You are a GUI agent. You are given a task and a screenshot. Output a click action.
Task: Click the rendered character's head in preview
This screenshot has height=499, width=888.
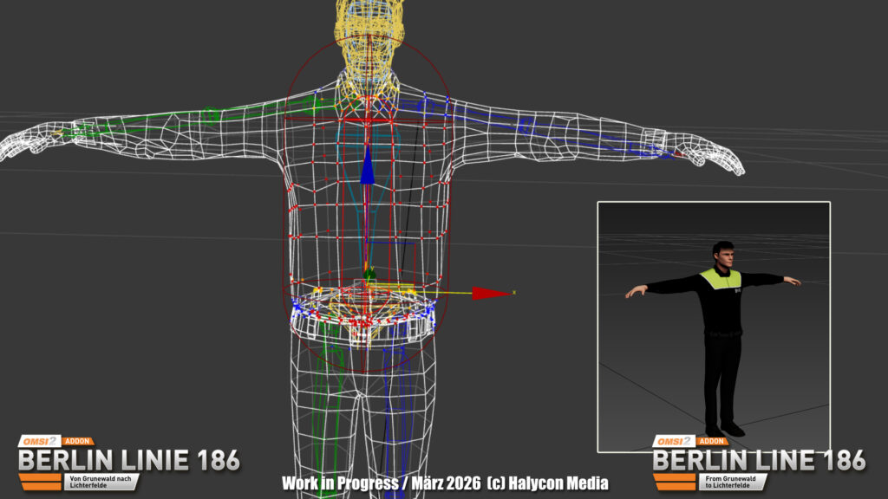click(x=722, y=254)
